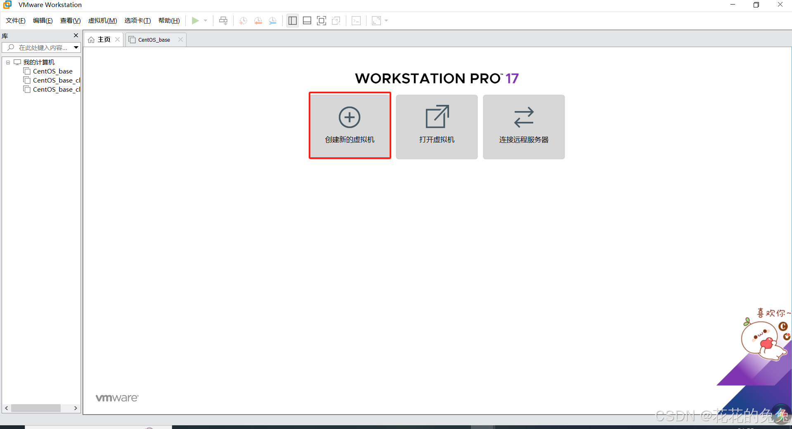Viewport: 792px width, 429px height.
Task: Toggle the thumbnail bar view icon
Action: 307,21
